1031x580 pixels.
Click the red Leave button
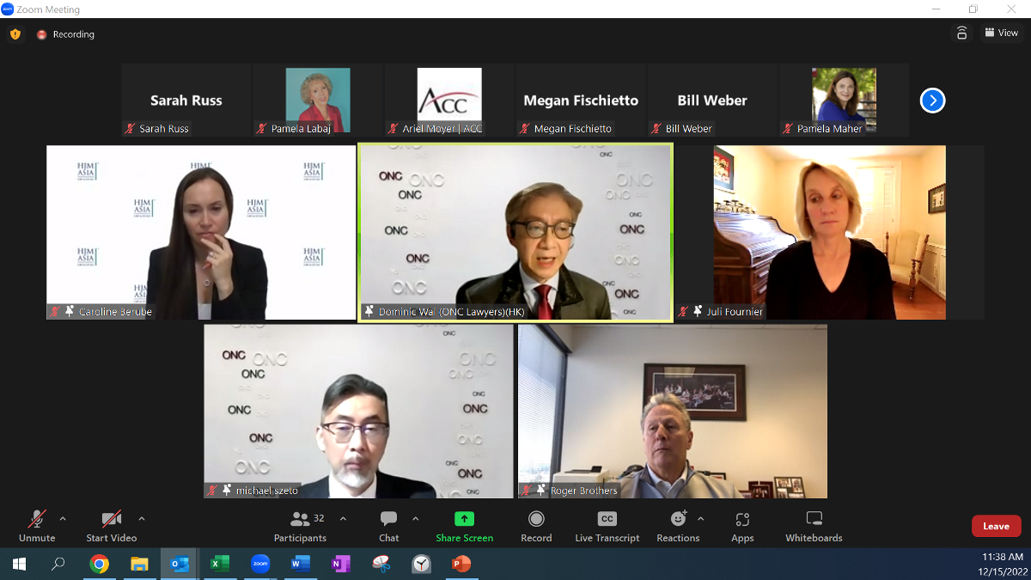pos(997,526)
